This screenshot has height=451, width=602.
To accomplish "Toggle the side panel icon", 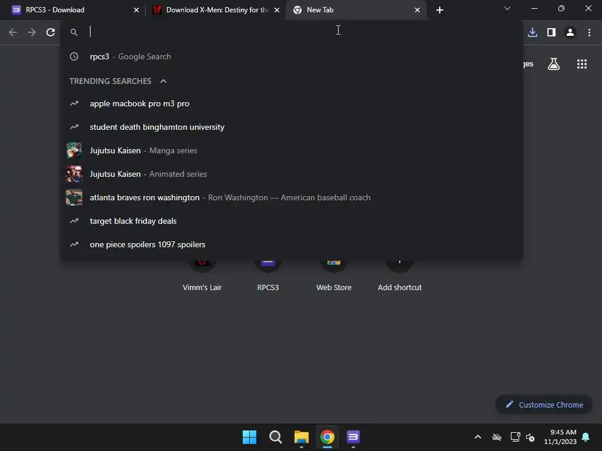I will pyautogui.click(x=551, y=32).
